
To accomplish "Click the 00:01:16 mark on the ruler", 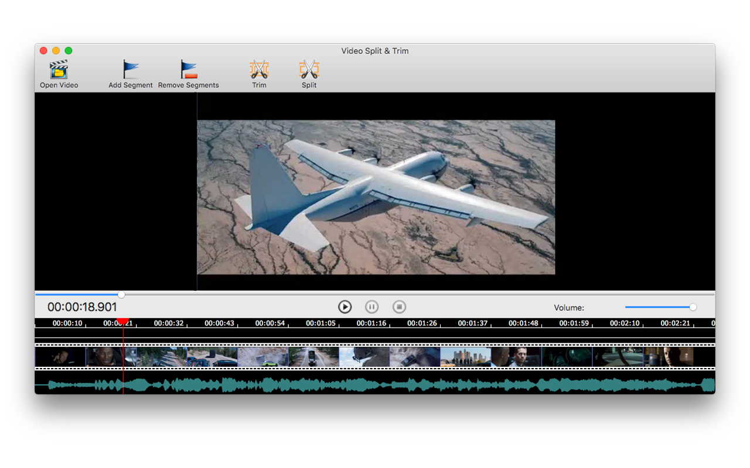I will coord(371,323).
